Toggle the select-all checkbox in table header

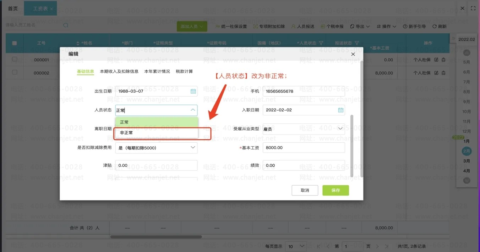15,43
